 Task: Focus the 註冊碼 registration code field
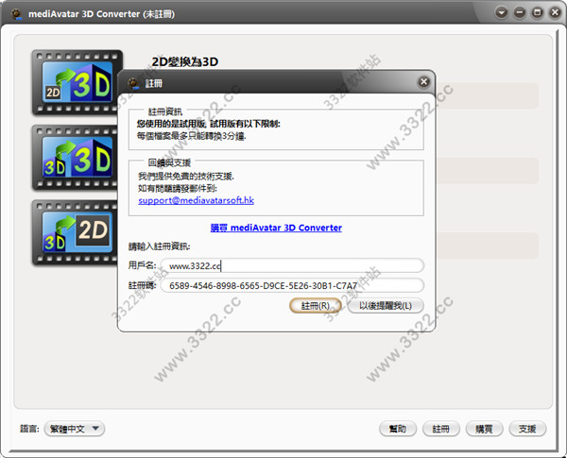coord(292,285)
